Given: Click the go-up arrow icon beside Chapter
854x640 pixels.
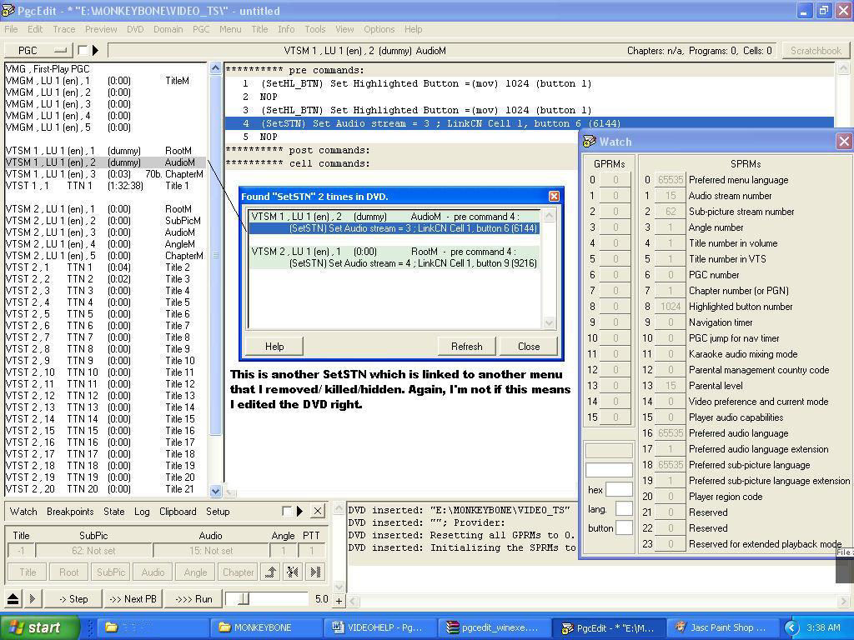Looking at the screenshot, I should tap(270, 572).
